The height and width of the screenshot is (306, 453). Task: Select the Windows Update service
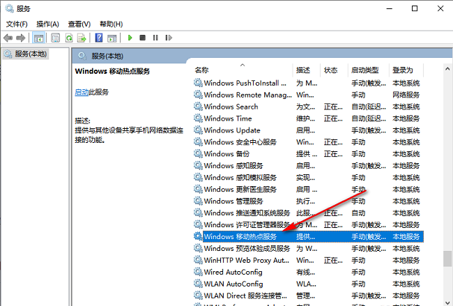[x=308, y=130]
